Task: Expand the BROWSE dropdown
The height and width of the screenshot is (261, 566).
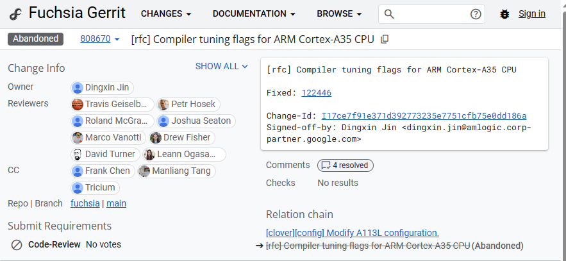Action: pos(339,14)
